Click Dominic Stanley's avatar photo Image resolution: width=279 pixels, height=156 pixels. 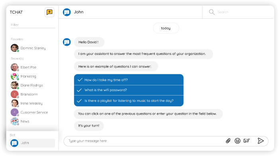coord(15,48)
